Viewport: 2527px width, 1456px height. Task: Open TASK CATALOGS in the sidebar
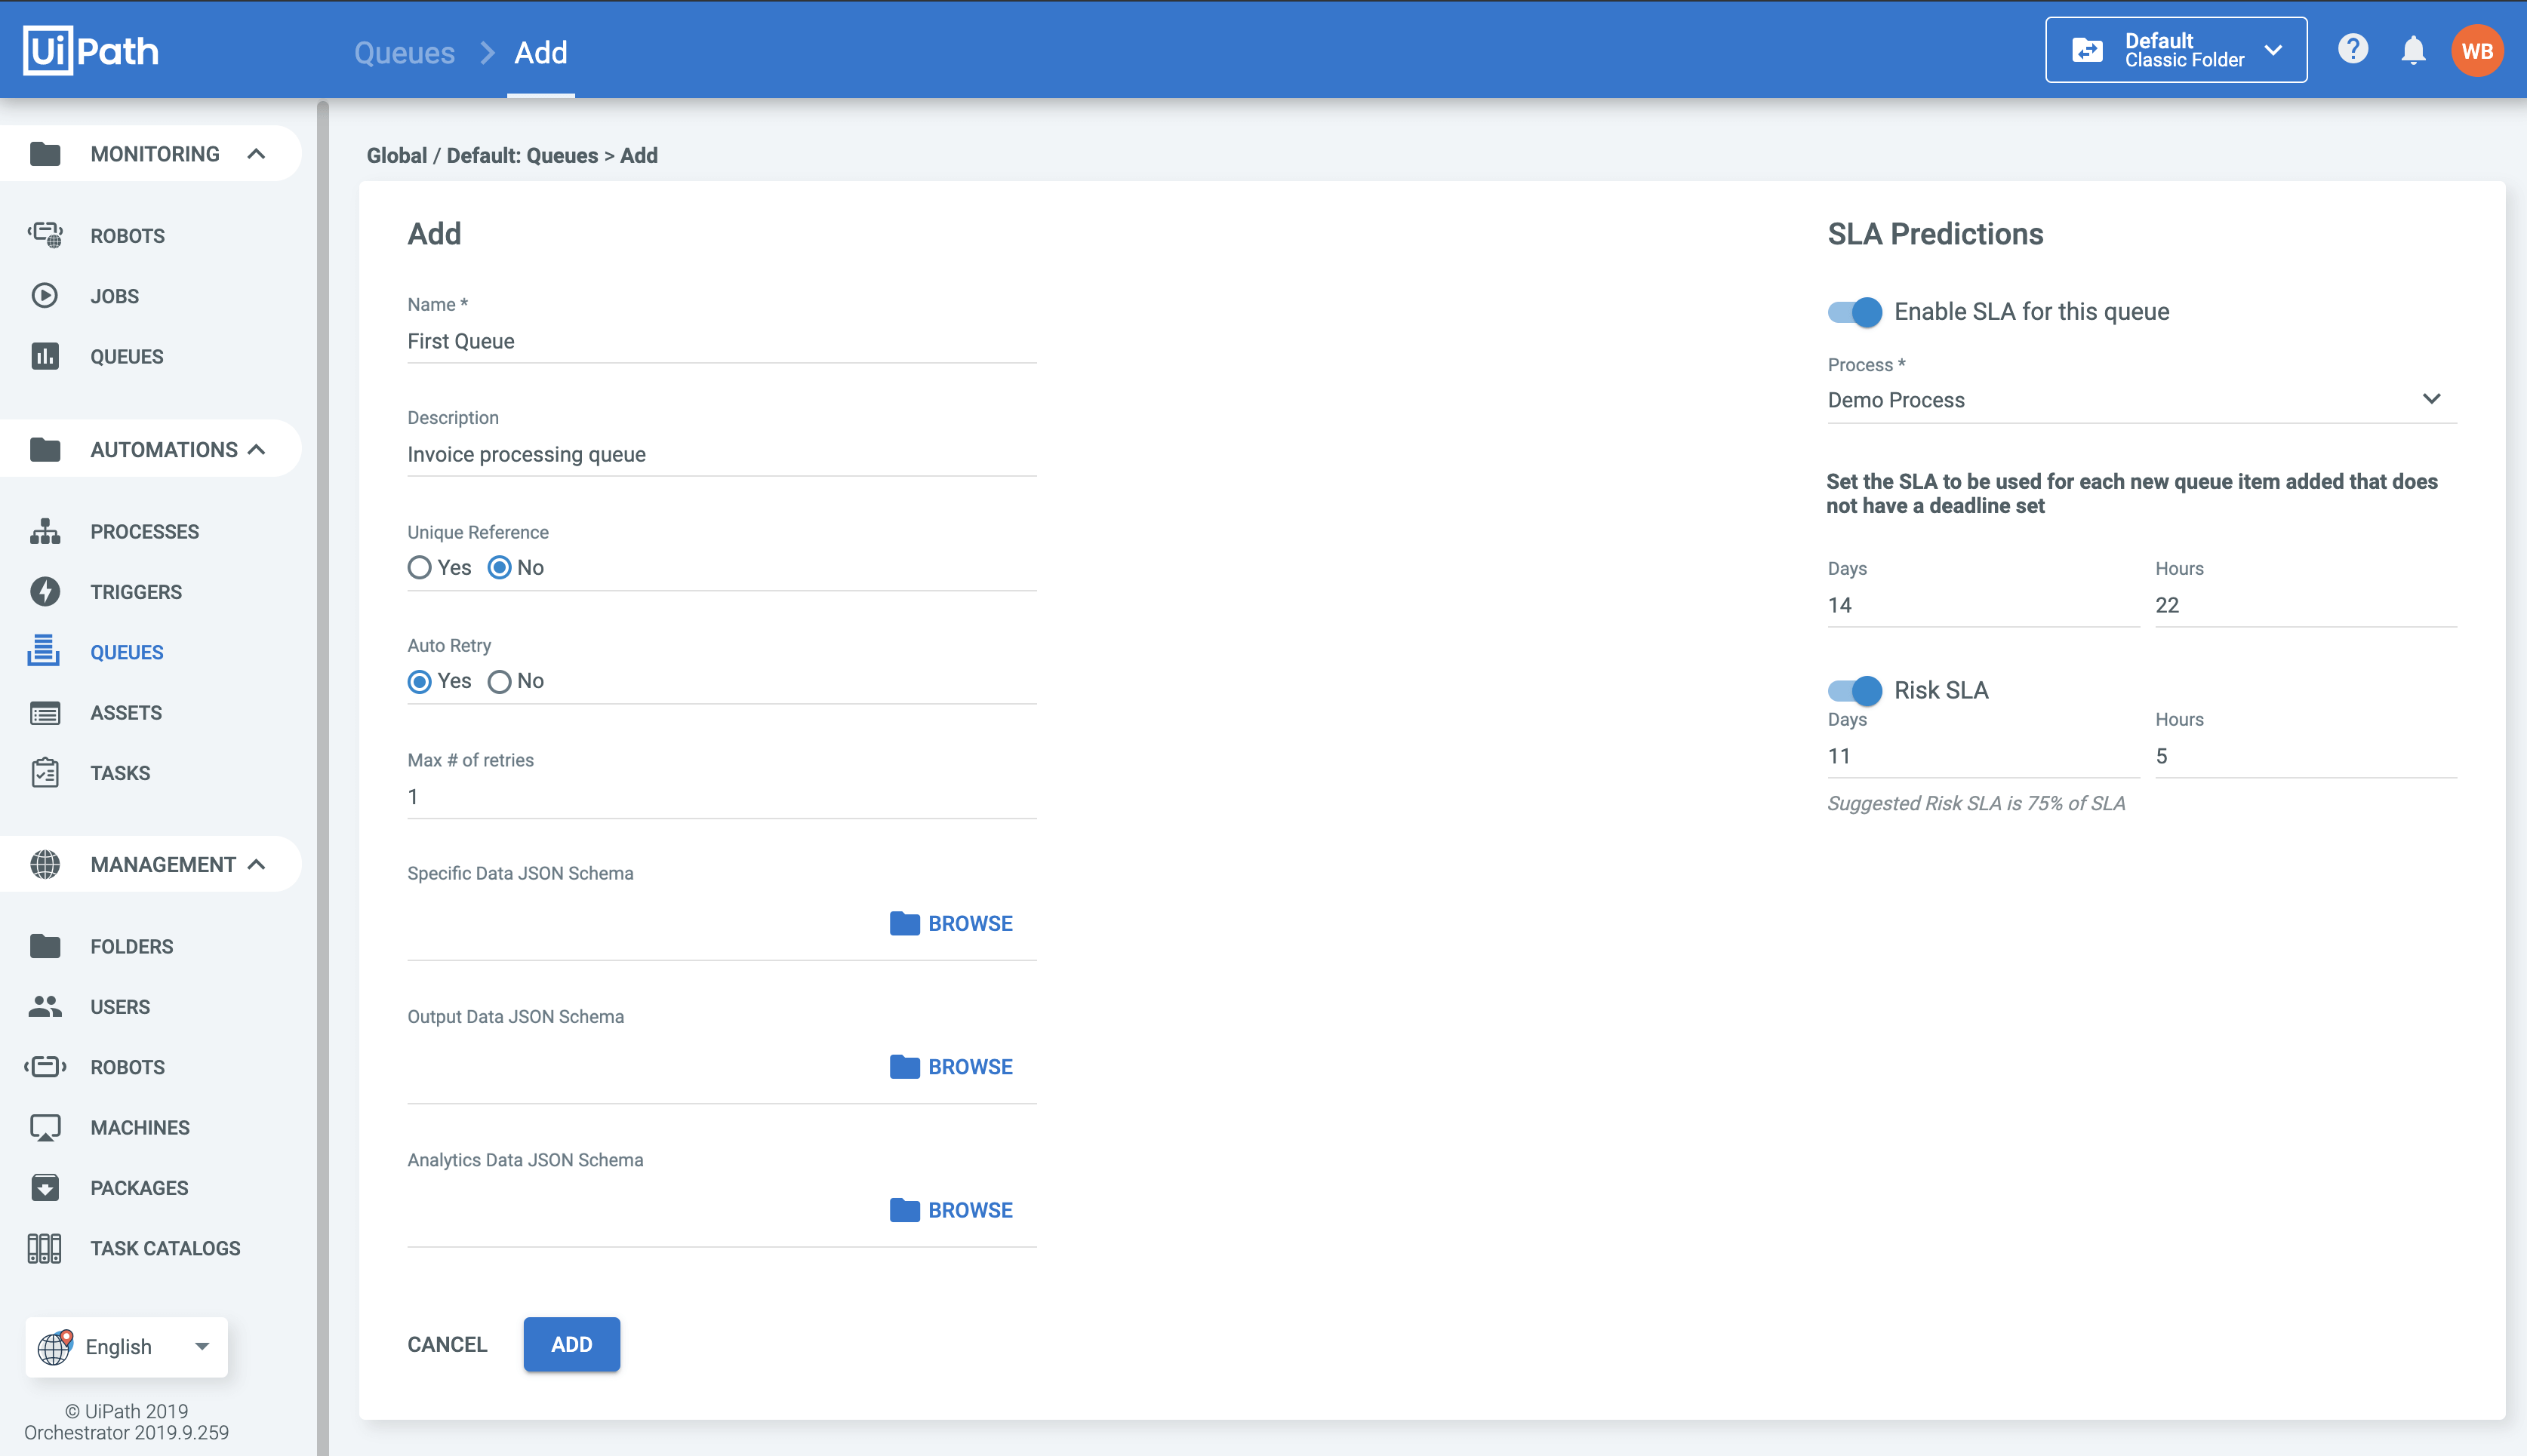pyautogui.click(x=165, y=1248)
